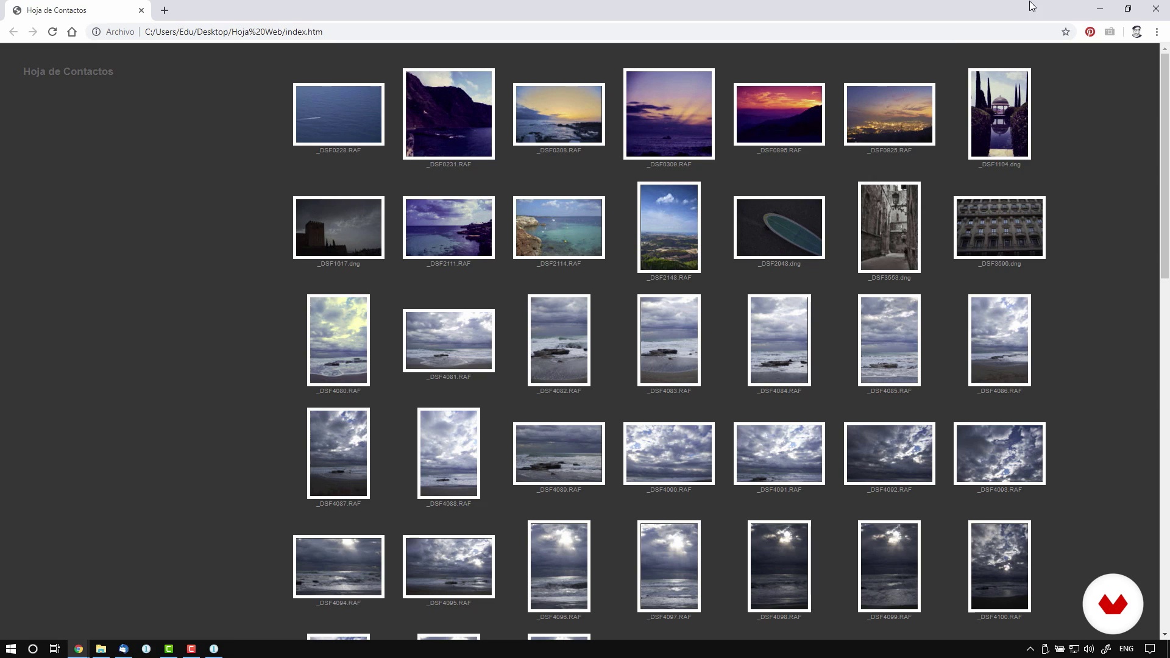Viewport: 1170px width, 658px height.
Task: Open thumbnail _DSF4094.RAF sunlit sea
Action: click(x=339, y=567)
